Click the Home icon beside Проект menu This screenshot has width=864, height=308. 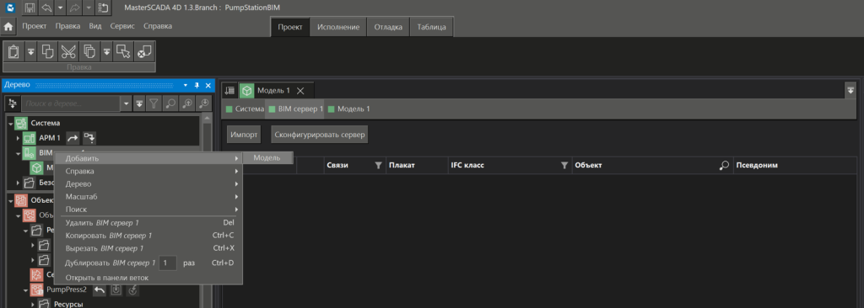click(x=8, y=26)
